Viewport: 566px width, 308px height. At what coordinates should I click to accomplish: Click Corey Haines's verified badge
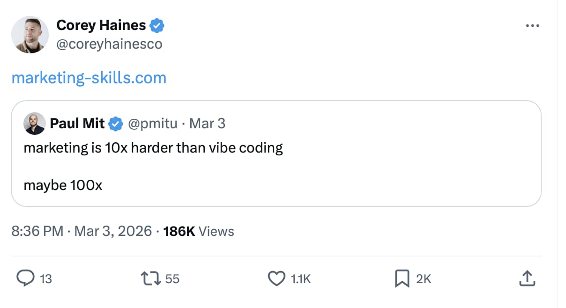156,25
